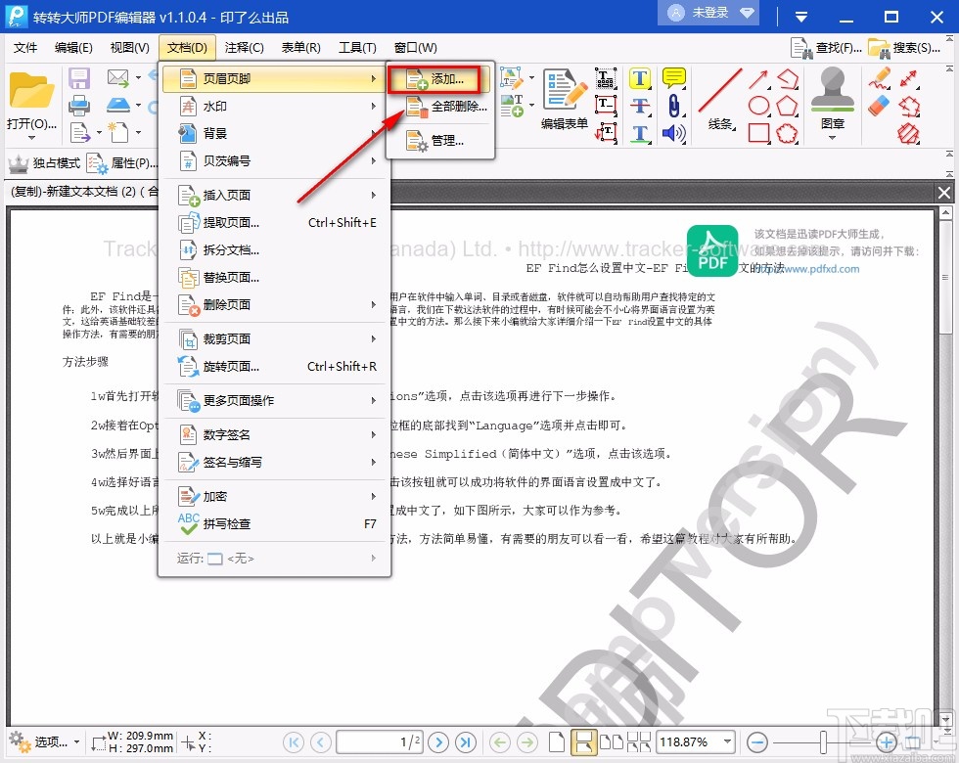Click the email envelope icon
Image resolution: width=959 pixels, height=763 pixels.
(x=118, y=77)
